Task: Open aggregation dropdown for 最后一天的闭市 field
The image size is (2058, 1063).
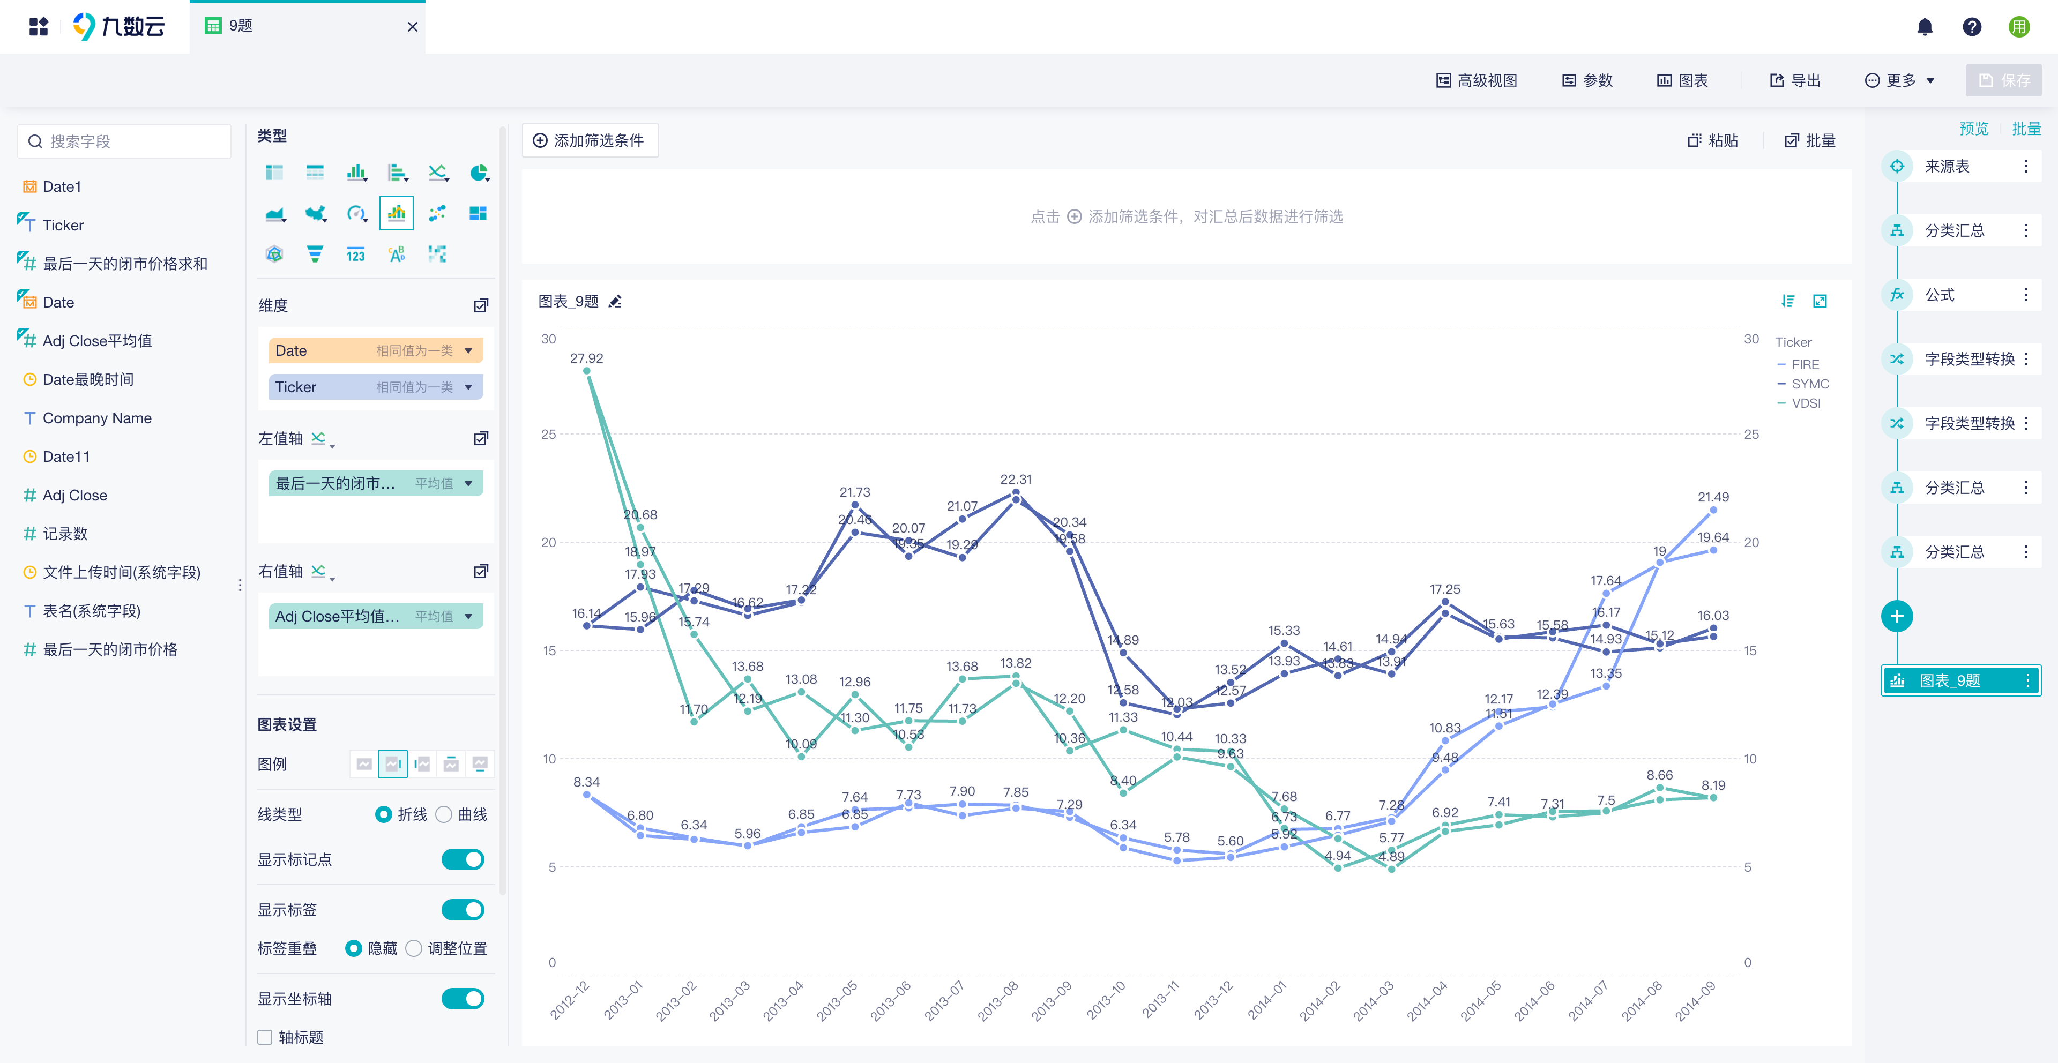Action: 468,483
